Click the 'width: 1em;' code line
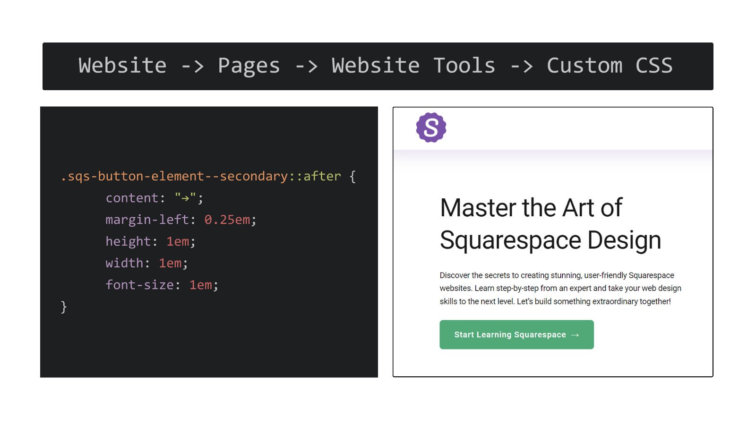756x425 pixels. pyautogui.click(x=146, y=263)
